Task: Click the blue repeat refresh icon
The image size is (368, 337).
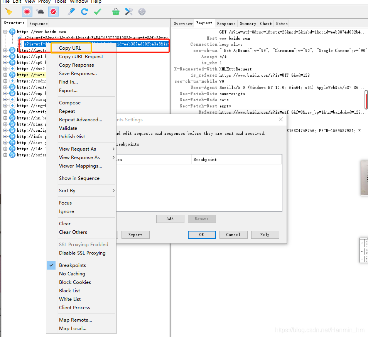Action: pyautogui.click(x=84, y=12)
